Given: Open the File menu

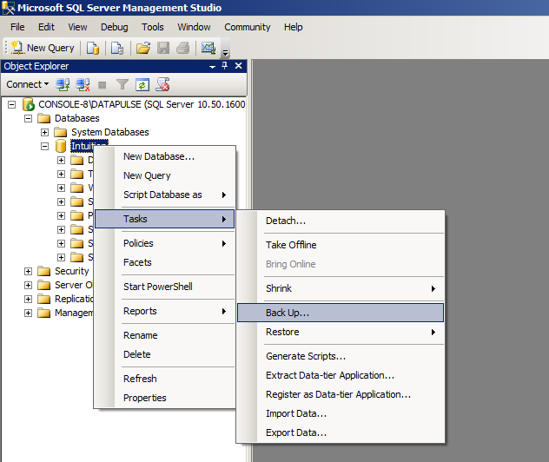Looking at the screenshot, I should click(17, 27).
